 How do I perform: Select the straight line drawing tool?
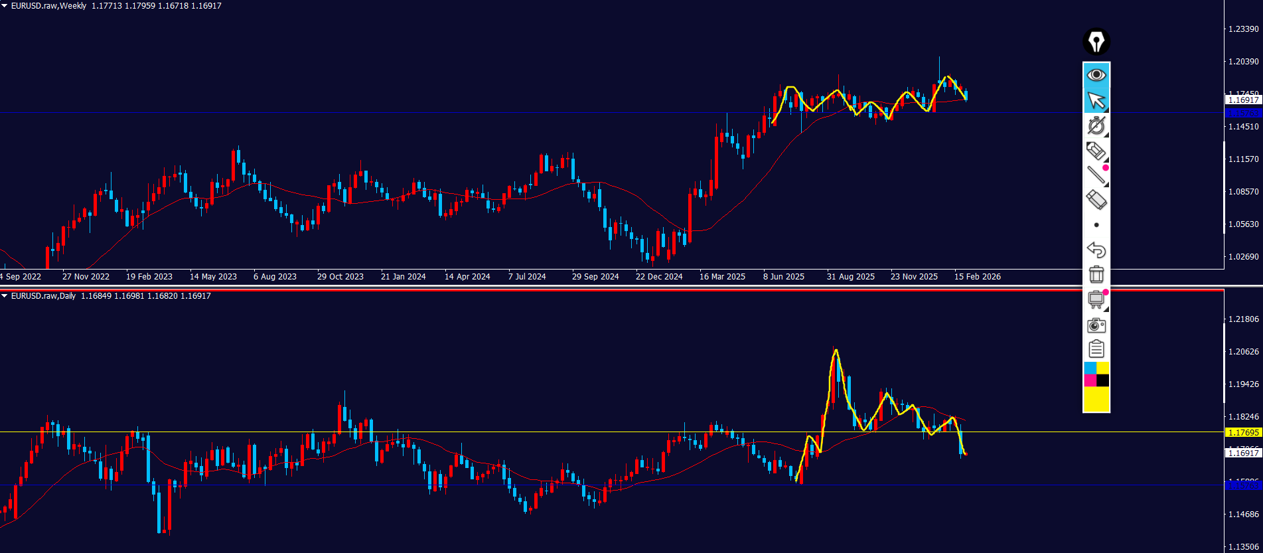(x=1096, y=175)
